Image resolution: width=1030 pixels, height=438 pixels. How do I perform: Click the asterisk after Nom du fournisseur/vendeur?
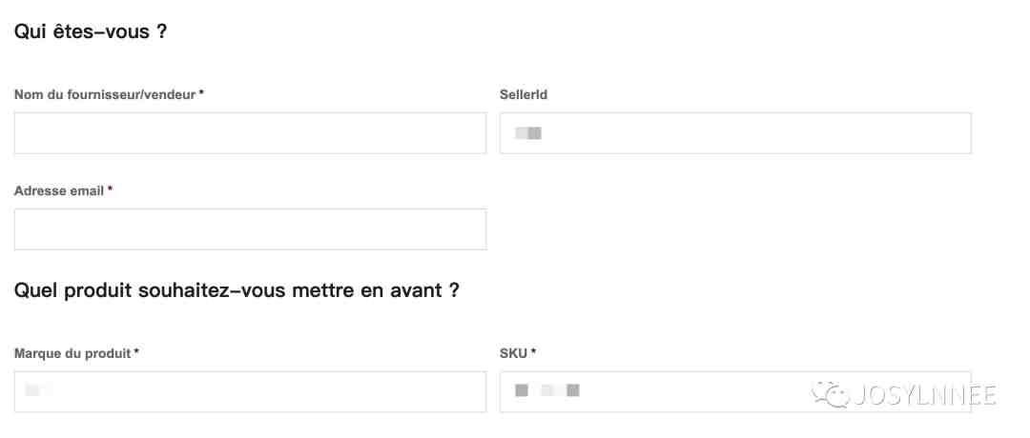point(201,93)
